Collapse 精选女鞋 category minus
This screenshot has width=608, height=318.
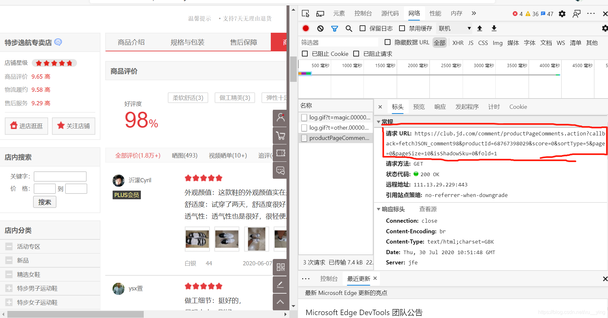point(9,274)
